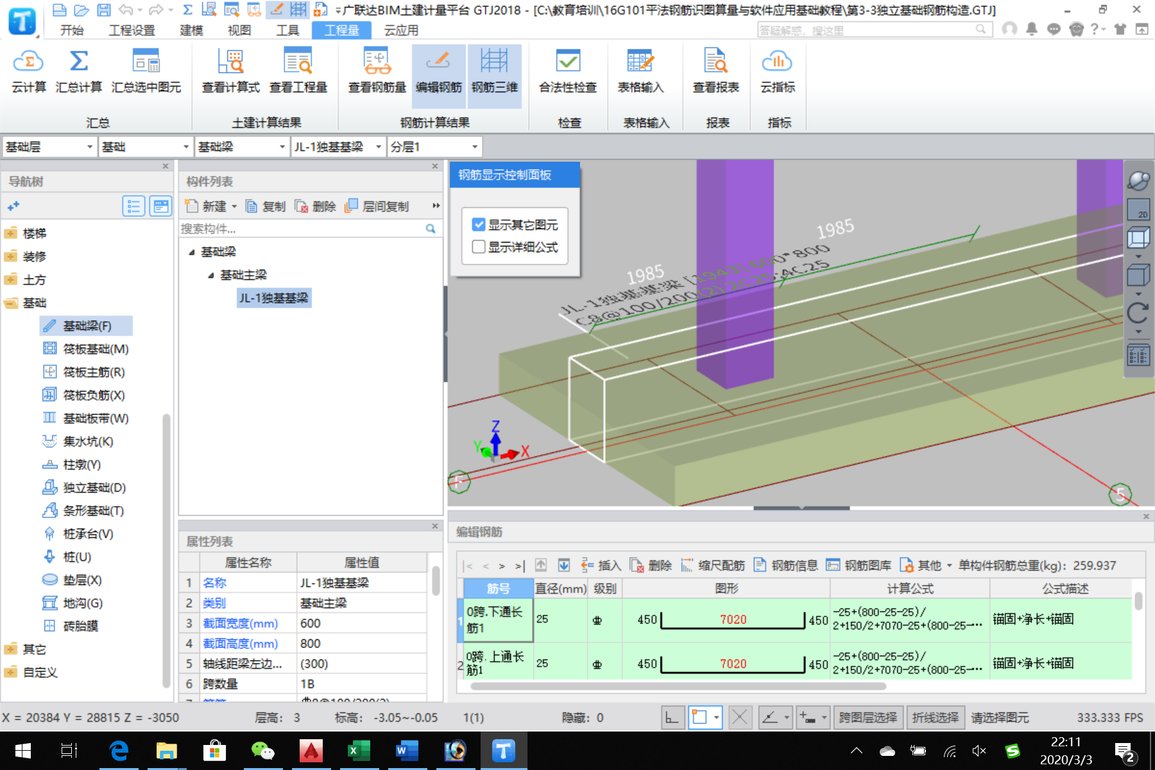Image resolution: width=1155 pixels, height=770 pixels.
Task: Click the save icon in quick access toolbar
Action: click(103, 10)
